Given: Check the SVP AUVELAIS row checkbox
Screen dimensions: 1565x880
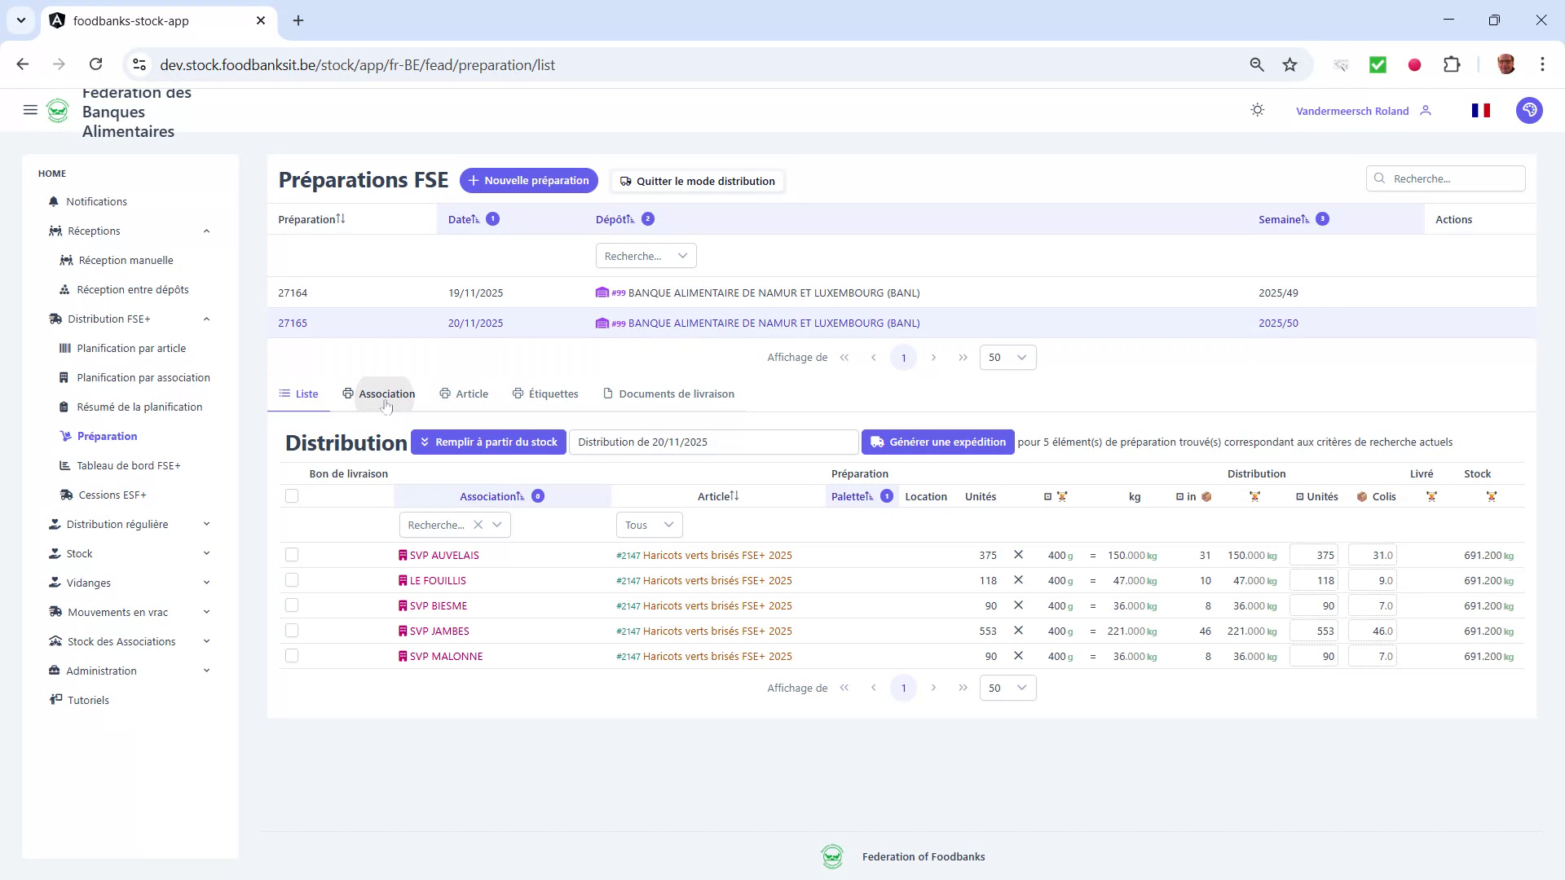Looking at the screenshot, I should [292, 555].
